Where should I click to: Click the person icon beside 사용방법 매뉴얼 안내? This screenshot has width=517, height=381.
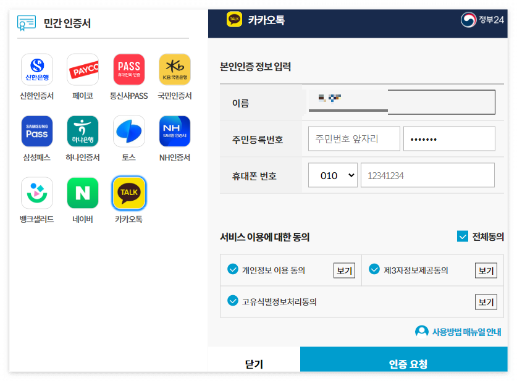click(x=422, y=332)
